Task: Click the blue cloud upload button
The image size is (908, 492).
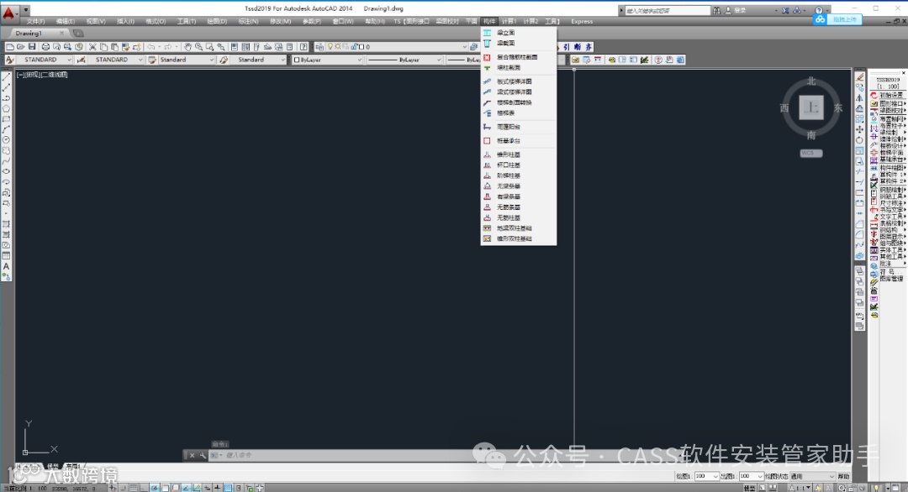Action: click(x=838, y=19)
